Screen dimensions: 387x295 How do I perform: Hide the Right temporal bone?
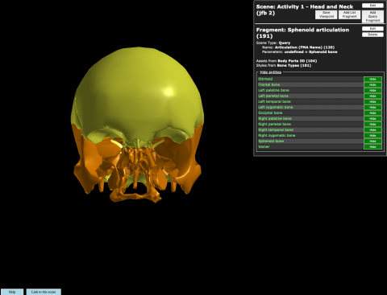[x=372, y=129]
